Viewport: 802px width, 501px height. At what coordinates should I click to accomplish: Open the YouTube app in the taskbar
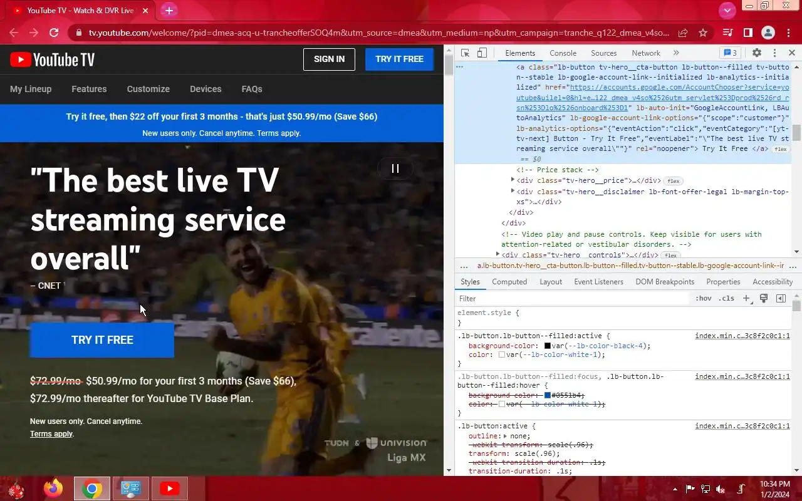point(169,488)
